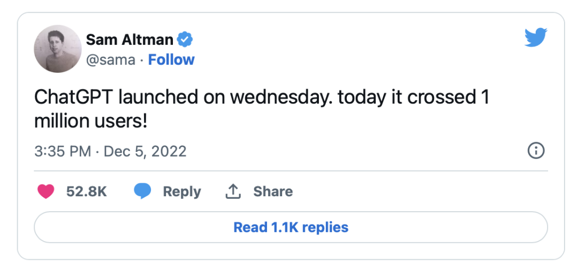
Task: Open the 3:35 PM timestamp link
Action: click(63, 151)
